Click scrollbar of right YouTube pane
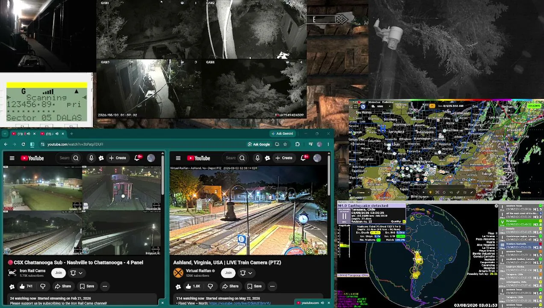 click(329, 175)
